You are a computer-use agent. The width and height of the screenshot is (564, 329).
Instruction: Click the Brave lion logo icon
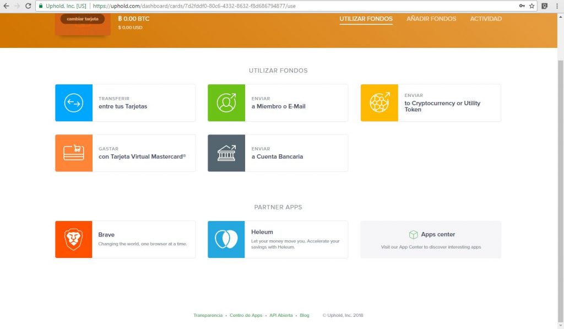[74, 239]
